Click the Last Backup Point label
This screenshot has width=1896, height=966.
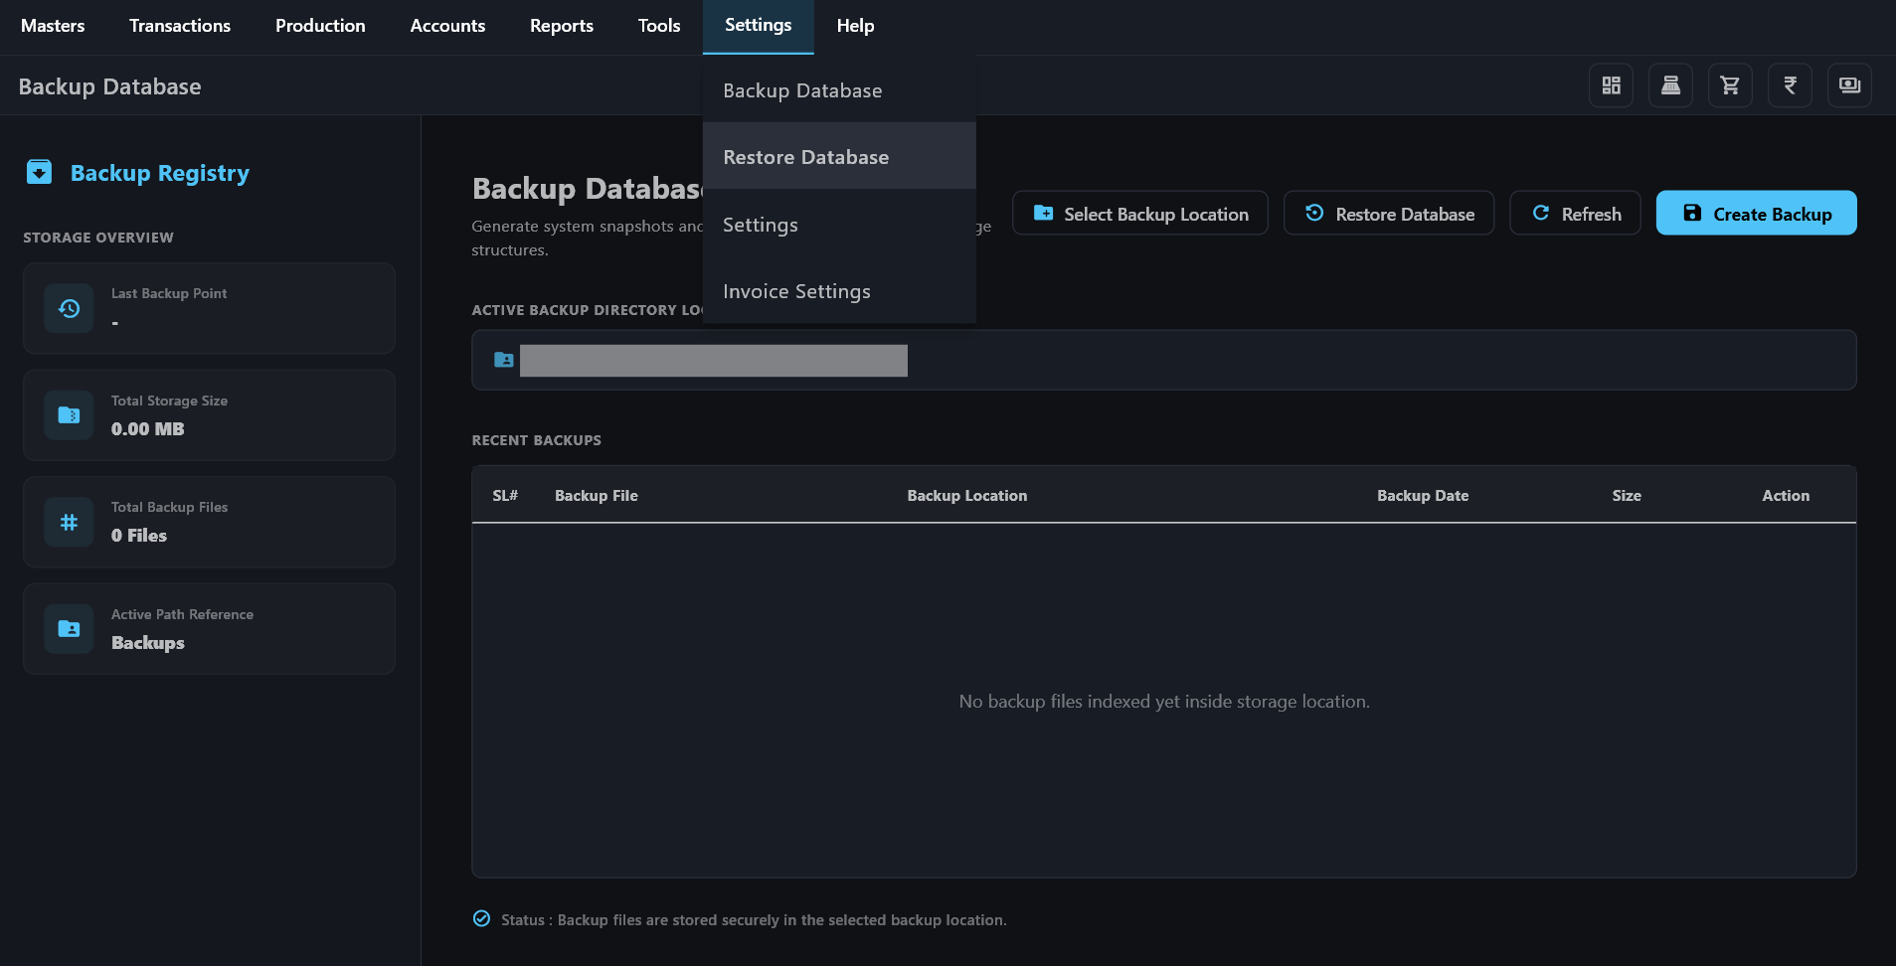169,293
